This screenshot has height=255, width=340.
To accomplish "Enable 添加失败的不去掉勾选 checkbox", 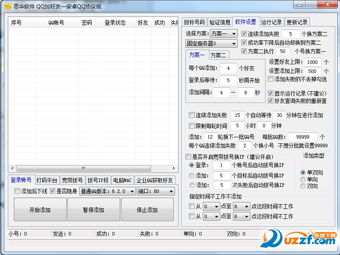I will pos(270,79).
